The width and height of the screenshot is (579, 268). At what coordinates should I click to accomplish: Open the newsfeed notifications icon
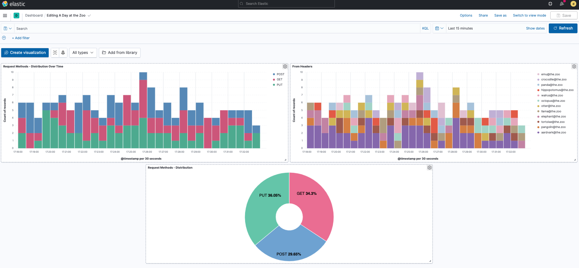tap(562, 4)
